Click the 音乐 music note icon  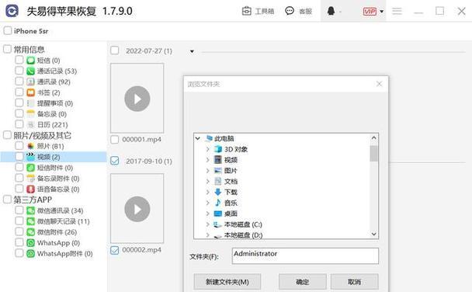[218, 203]
